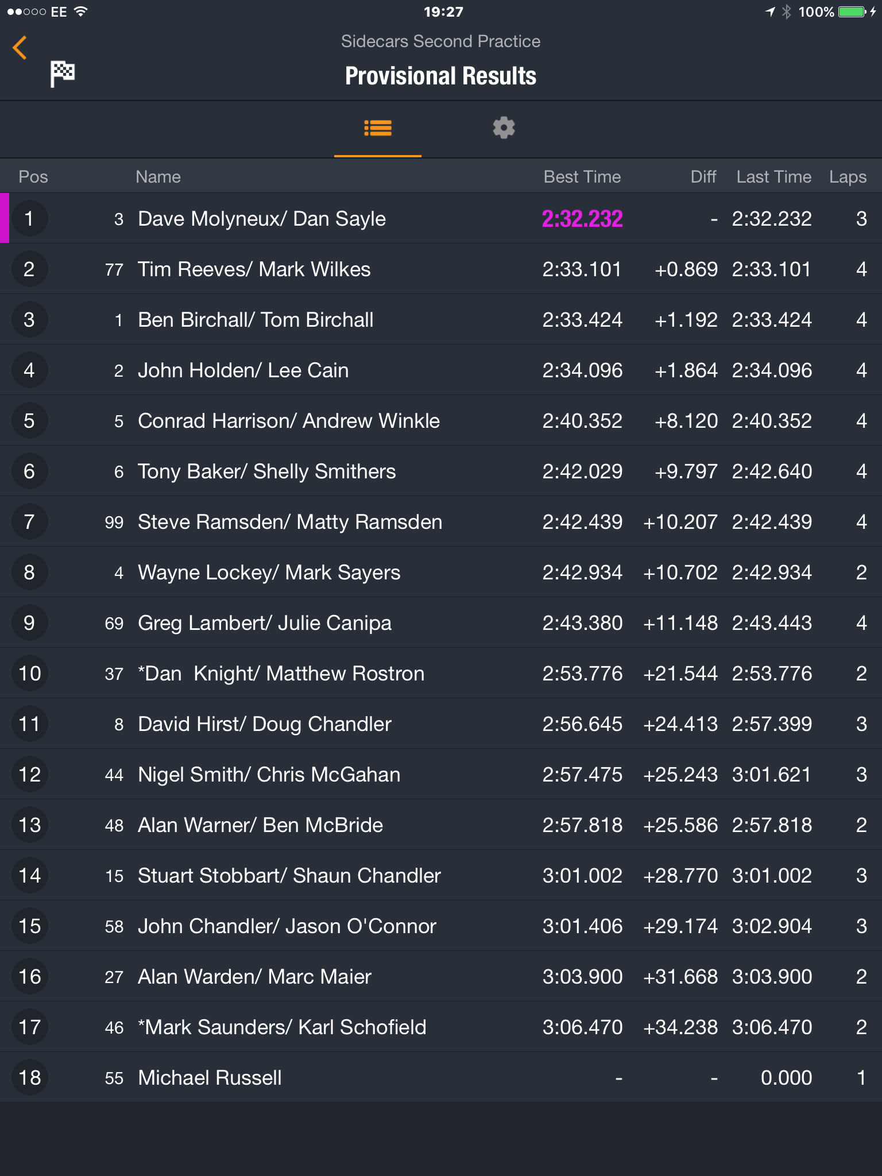This screenshot has width=882, height=1176.
Task: Tap the location arrow in status bar
Action: 771,11
